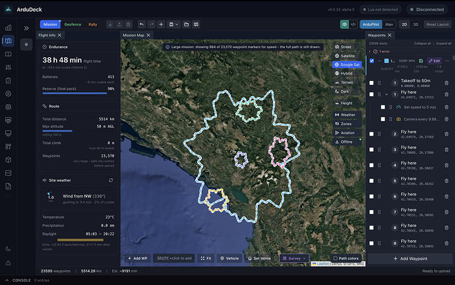Toggle the eye visibility button in toolbar
This screenshot has height=285, width=455.
(344, 24)
